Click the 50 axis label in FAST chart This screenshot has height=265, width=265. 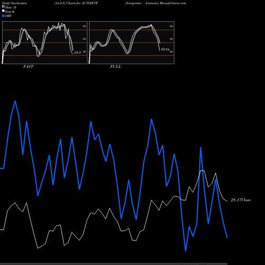coord(84,39)
